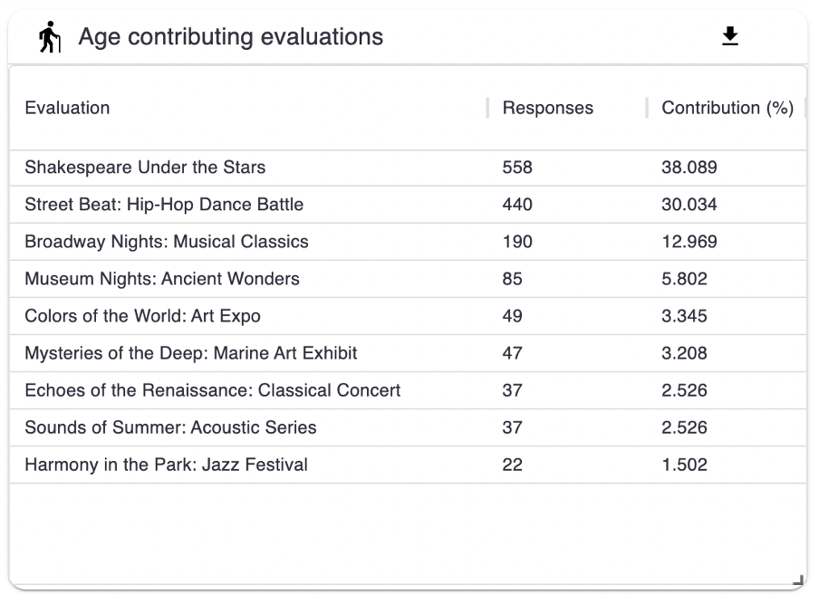Click the Age contributing evaluations title

230,37
